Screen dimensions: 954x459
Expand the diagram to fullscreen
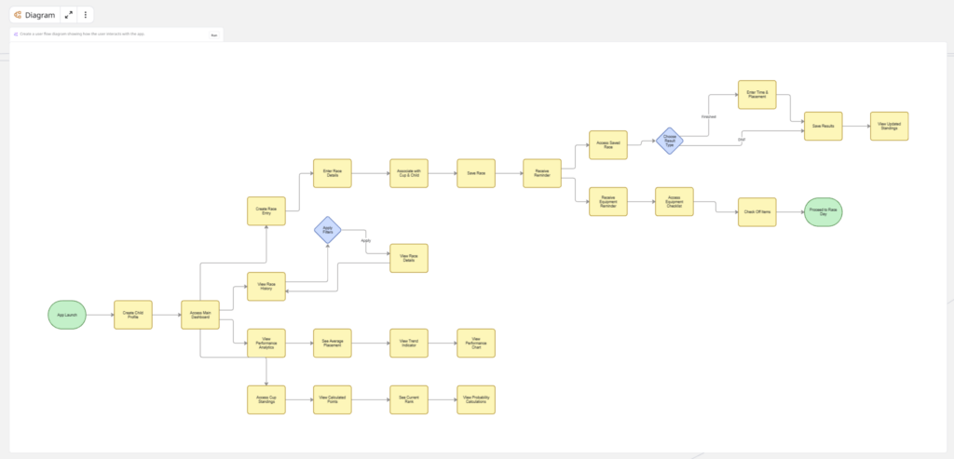point(69,15)
